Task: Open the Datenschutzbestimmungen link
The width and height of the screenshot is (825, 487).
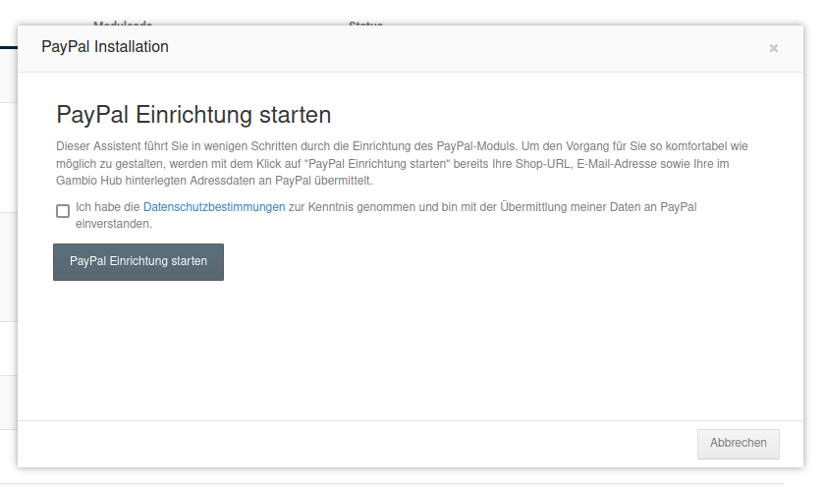Action: click(x=214, y=207)
